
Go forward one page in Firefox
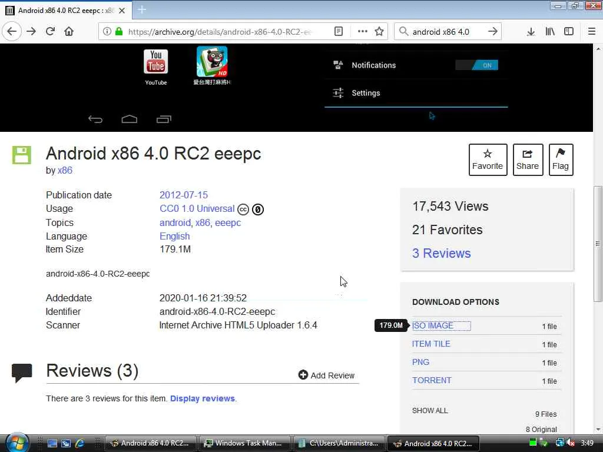tap(31, 32)
